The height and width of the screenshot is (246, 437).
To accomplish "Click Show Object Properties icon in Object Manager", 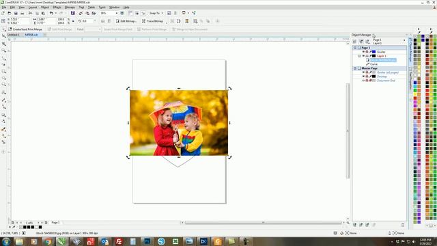I will [x=354, y=41].
